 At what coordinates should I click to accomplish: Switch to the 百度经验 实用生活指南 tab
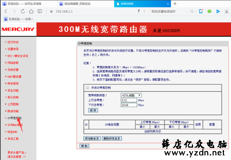(x=29, y=4)
